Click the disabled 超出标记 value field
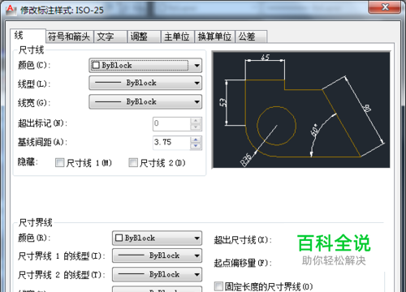This screenshot has height=292, width=406. coord(171,123)
